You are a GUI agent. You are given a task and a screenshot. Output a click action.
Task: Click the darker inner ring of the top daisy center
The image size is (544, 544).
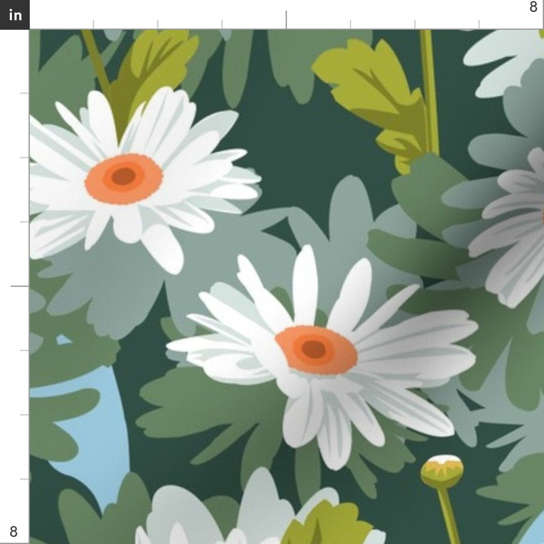123,178
